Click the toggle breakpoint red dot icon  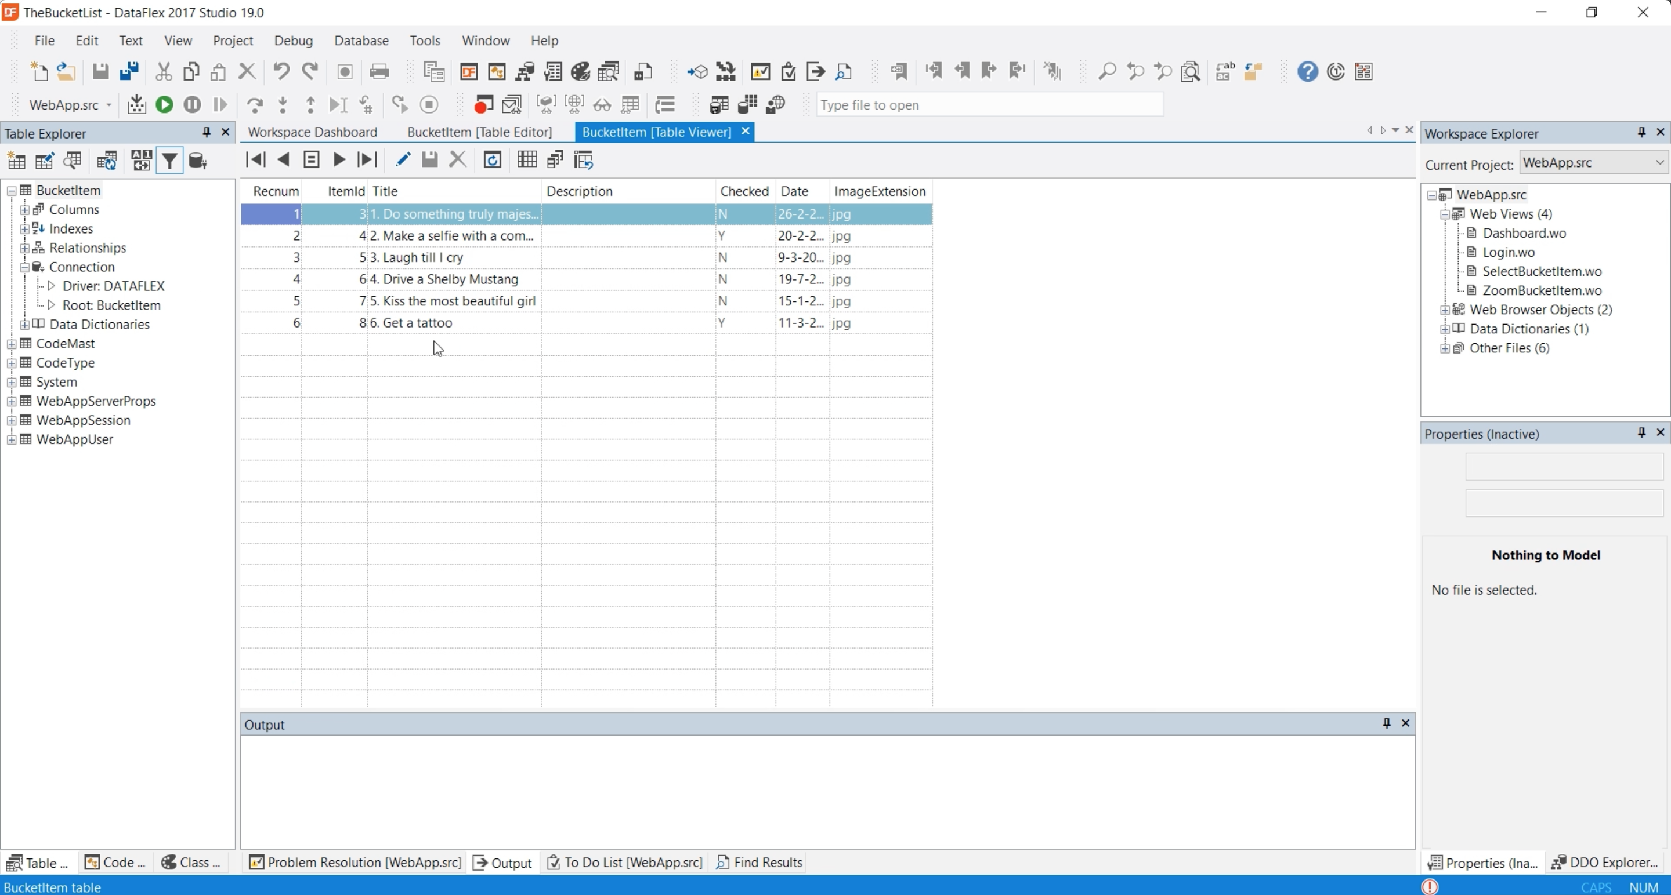[x=483, y=105]
